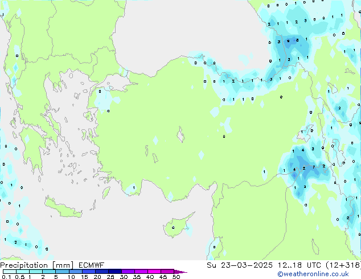Click the "15" legend scale label
The width and height of the screenshot is (361, 279).
coord(84,277)
